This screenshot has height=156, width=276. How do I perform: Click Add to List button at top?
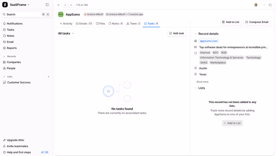(x=231, y=22)
